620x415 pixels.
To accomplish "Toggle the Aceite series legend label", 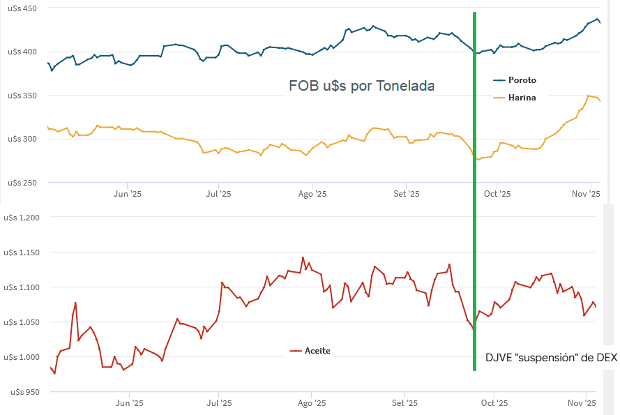I will pyautogui.click(x=317, y=351).
